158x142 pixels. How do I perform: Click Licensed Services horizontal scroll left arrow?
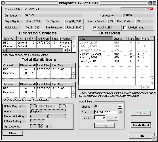click(x=65, y=50)
